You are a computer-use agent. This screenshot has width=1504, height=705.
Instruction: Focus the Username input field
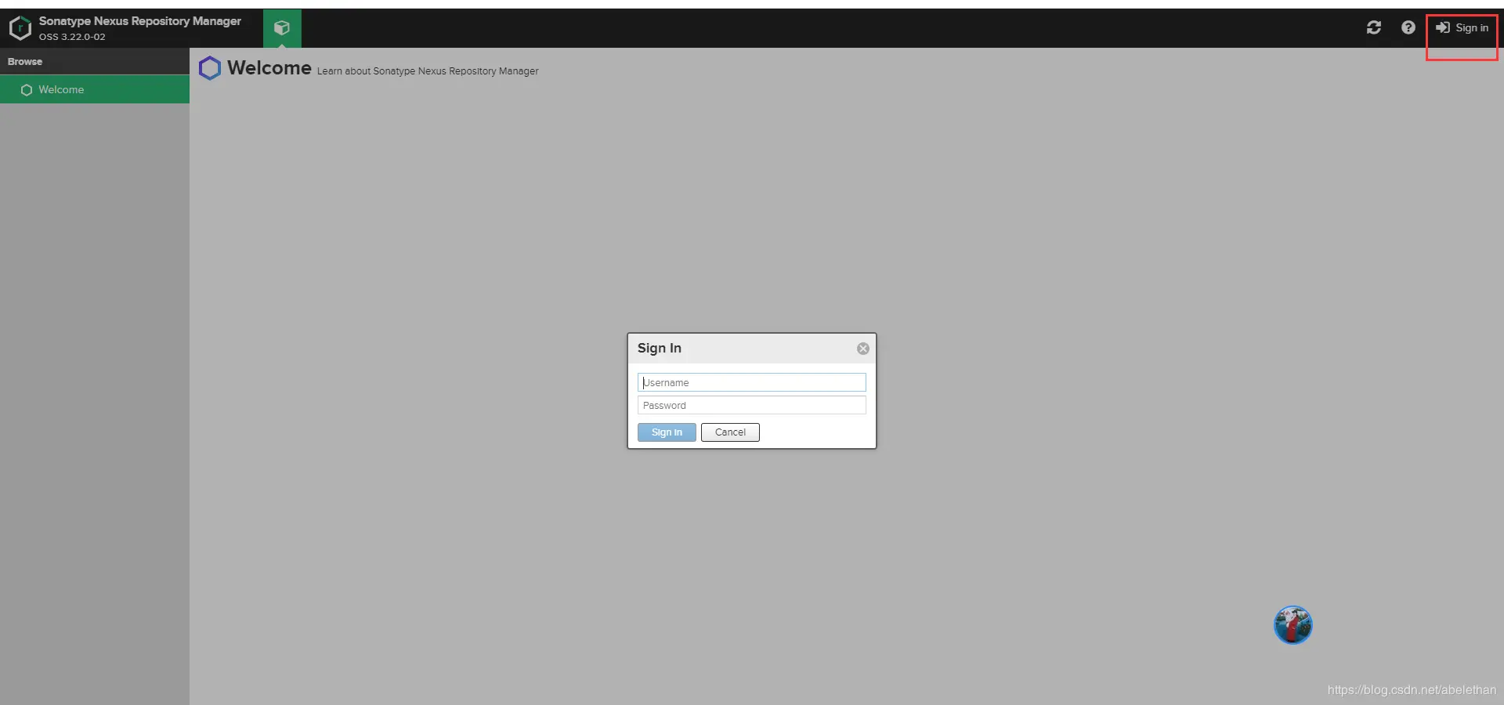point(751,382)
